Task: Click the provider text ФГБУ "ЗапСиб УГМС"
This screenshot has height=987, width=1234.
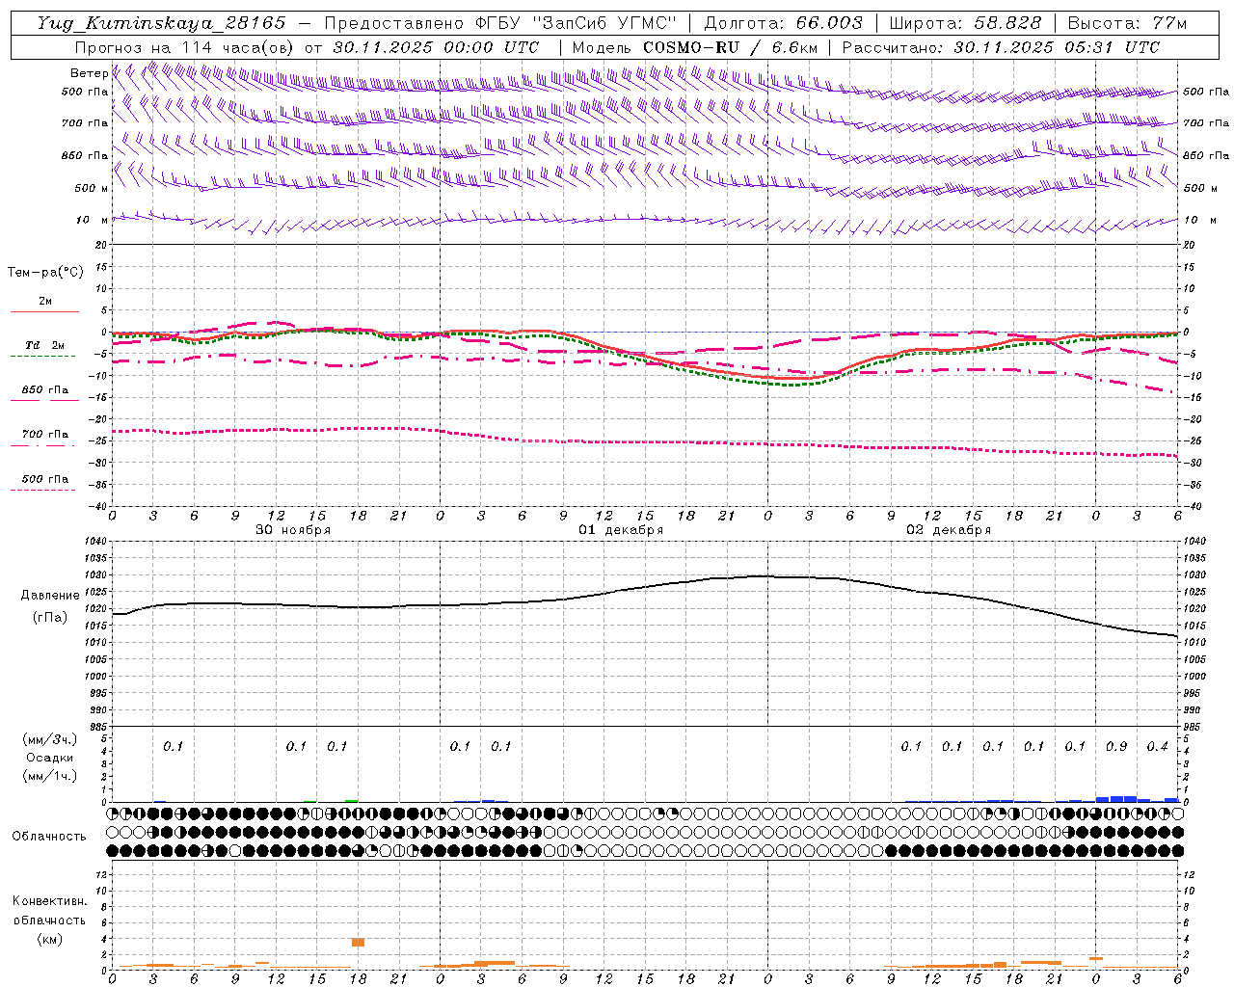Action: click(x=577, y=23)
